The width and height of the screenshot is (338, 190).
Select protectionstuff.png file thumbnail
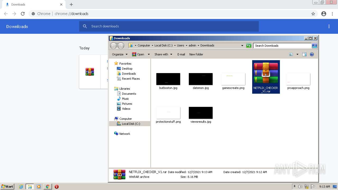[x=168, y=113]
